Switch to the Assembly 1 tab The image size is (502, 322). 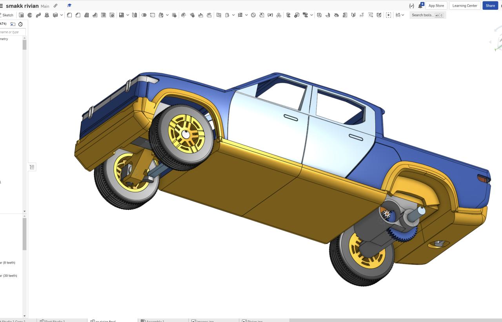click(x=155, y=320)
